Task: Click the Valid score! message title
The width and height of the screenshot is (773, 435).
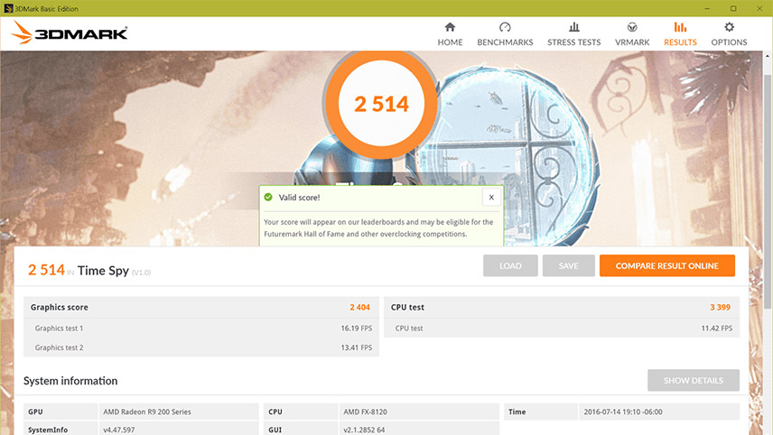Action: (x=299, y=197)
